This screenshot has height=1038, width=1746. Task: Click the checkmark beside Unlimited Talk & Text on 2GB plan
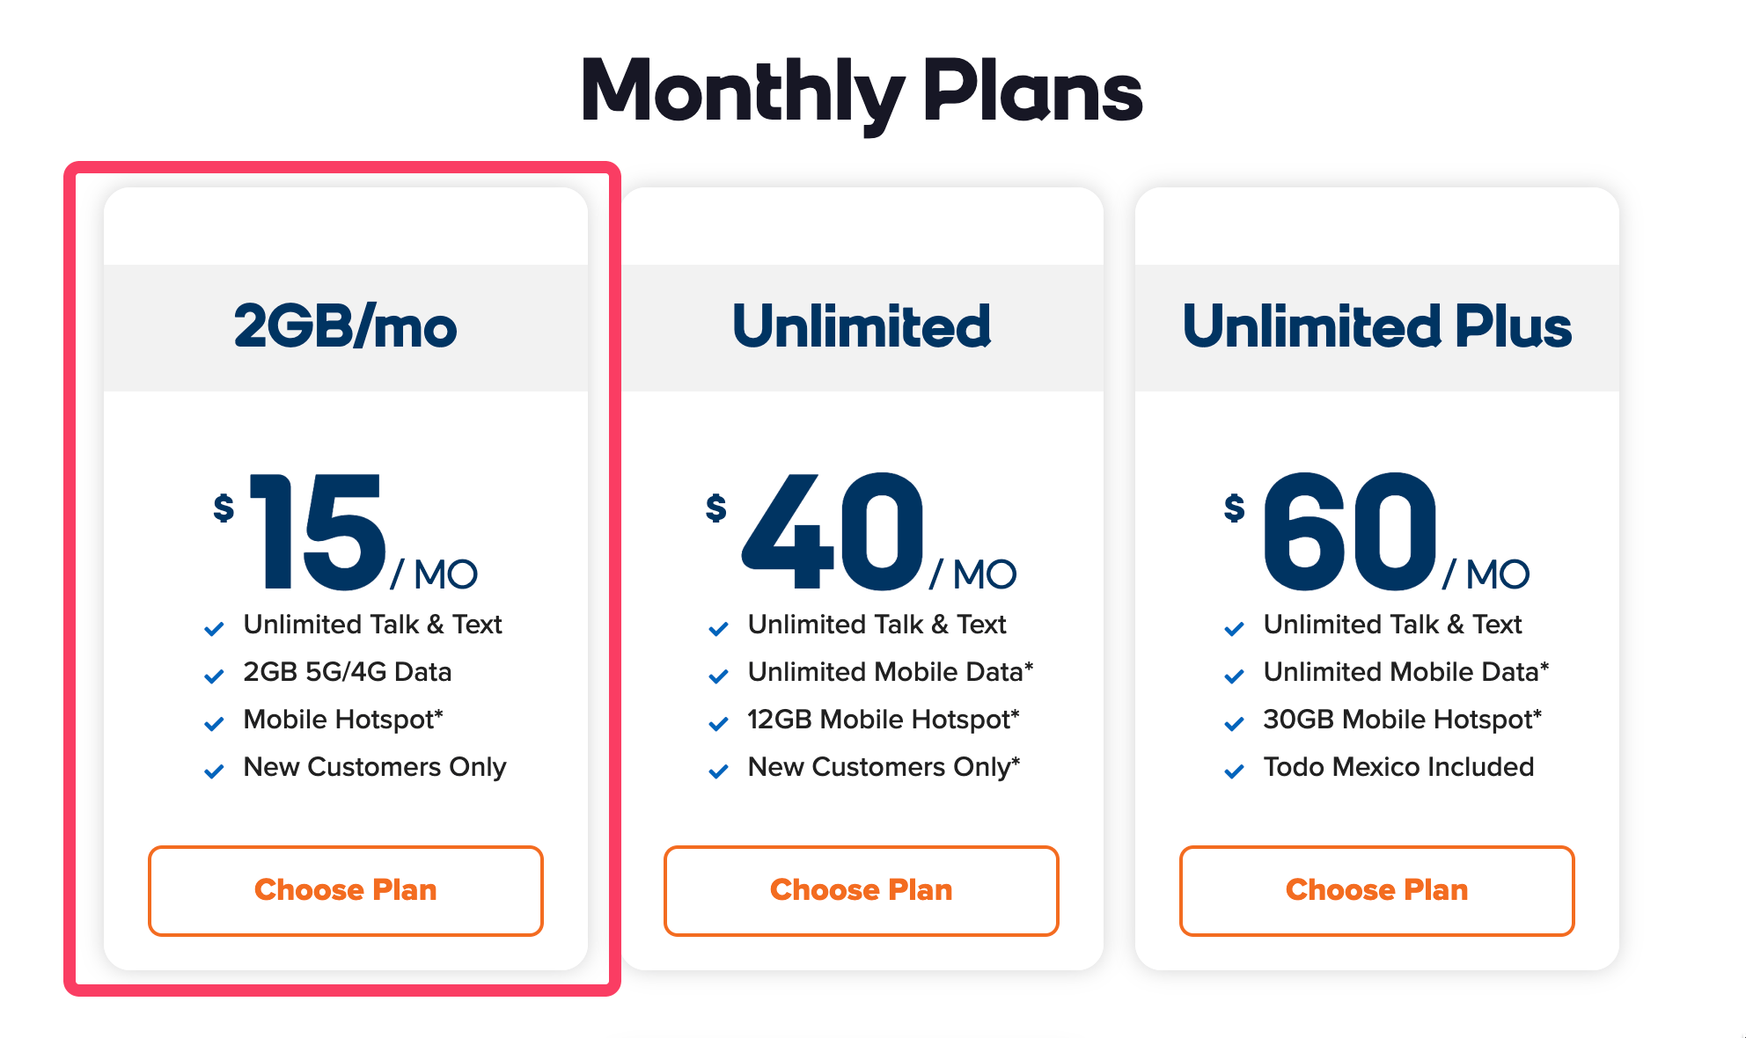[x=214, y=628]
